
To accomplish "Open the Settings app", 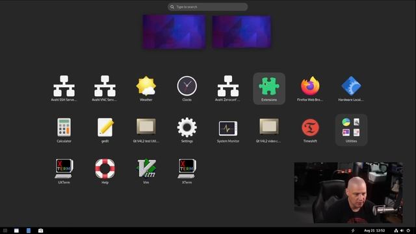I will click(x=187, y=130).
